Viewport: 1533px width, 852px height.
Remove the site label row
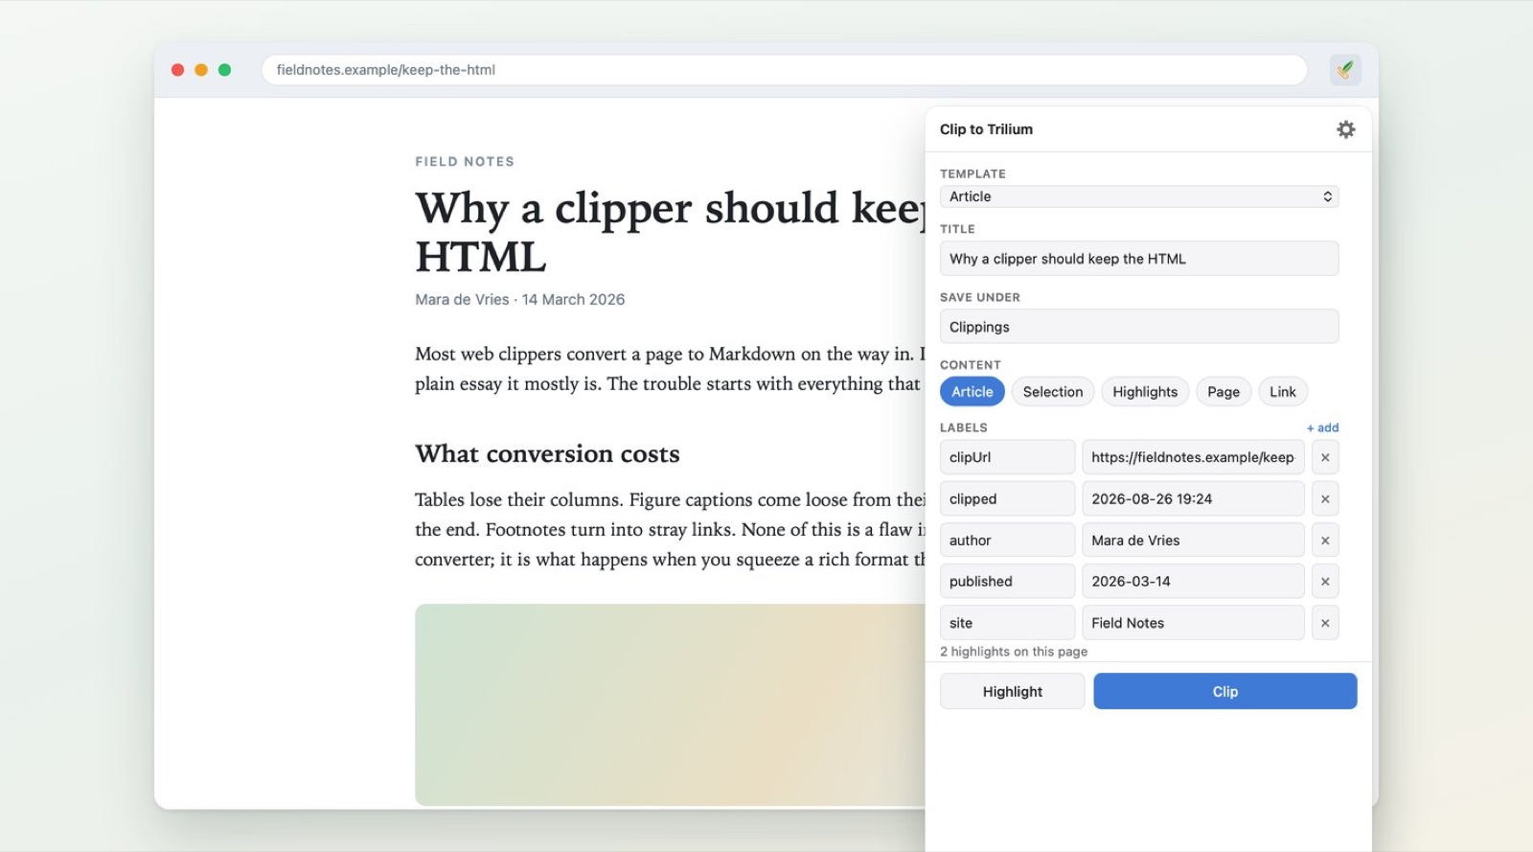1325,623
